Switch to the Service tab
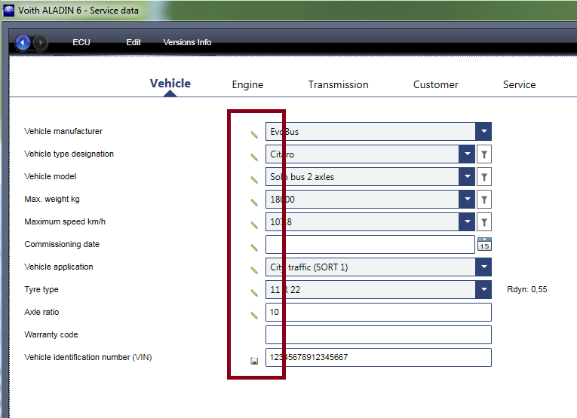This screenshot has width=577, height=418. click(519, 85)
